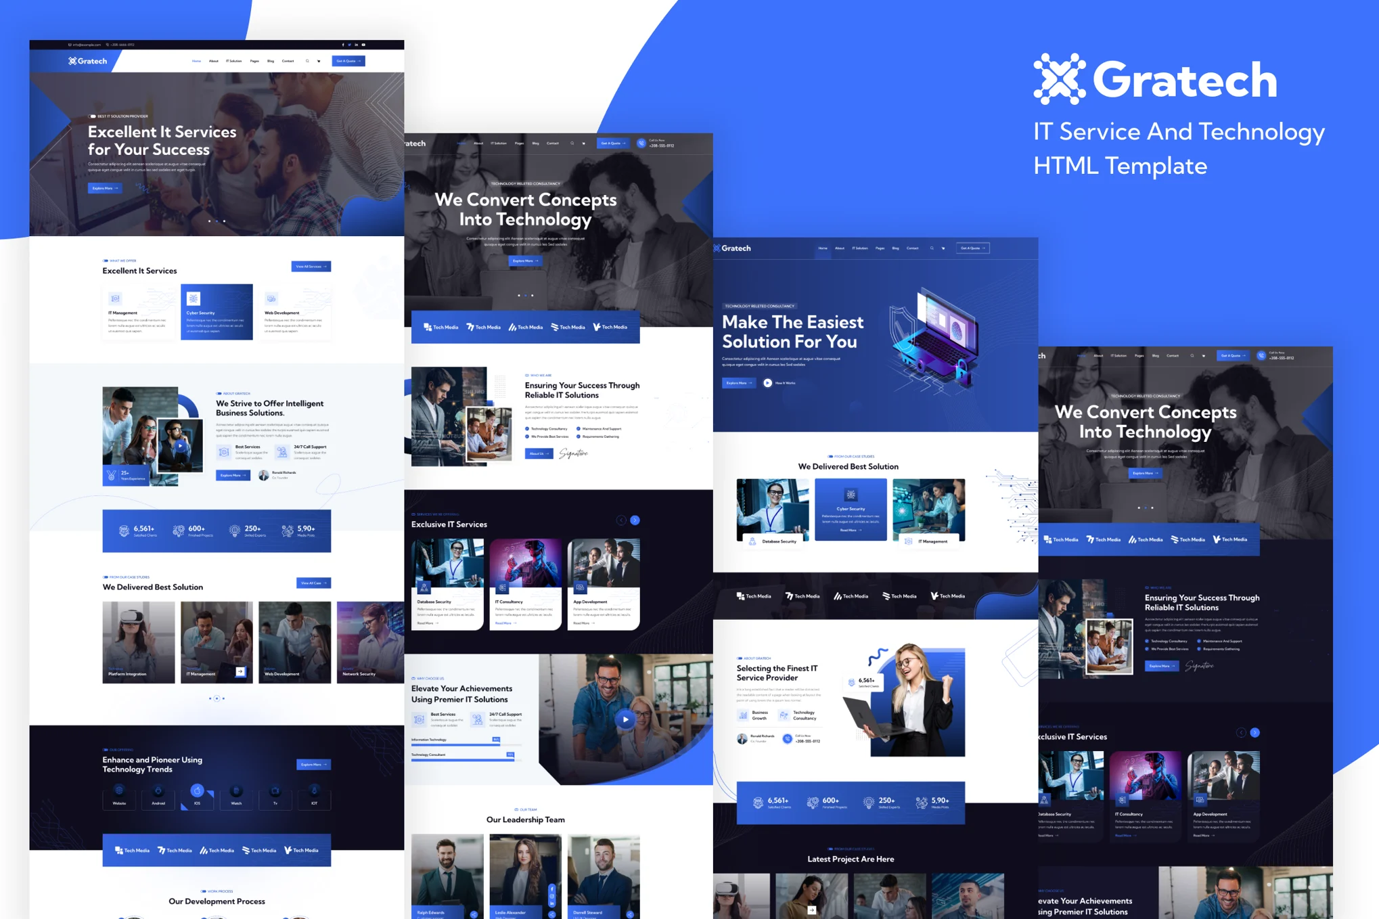Select the first slider dot on the first hero banner

(209, 221)
